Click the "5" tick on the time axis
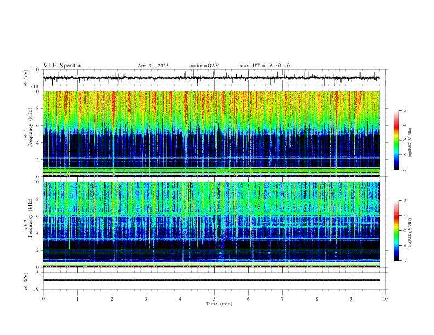Image resolution: width=434 pixels, height=335 pixels. click(214, 299)
